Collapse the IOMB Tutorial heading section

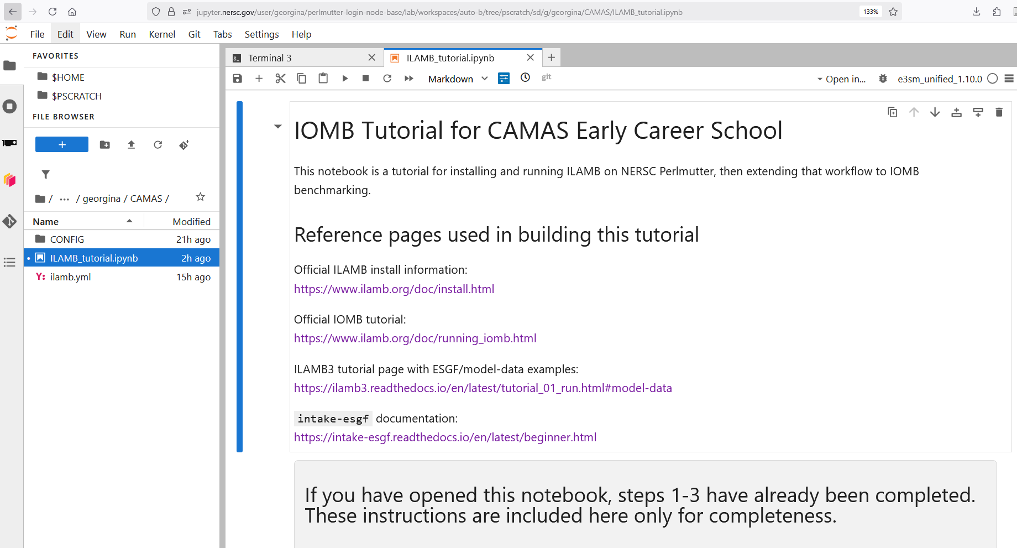tap(278, 127)
